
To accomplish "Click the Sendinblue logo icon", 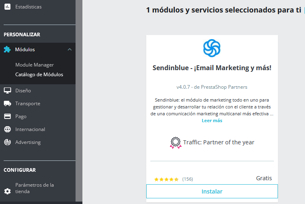I will [212, 48].
